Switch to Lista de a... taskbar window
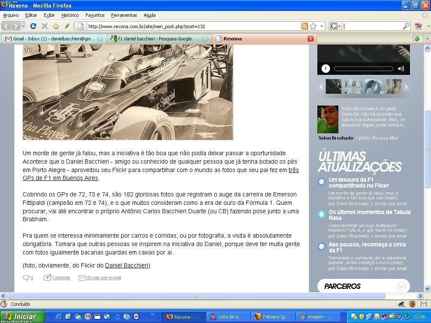The width and height of the screenshot is (431, 323). (229, 317)
